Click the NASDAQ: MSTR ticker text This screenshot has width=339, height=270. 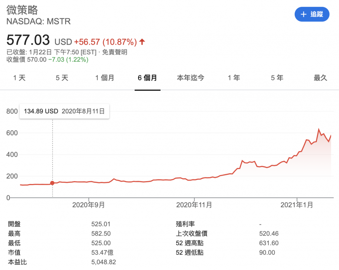tap(38, 21)
